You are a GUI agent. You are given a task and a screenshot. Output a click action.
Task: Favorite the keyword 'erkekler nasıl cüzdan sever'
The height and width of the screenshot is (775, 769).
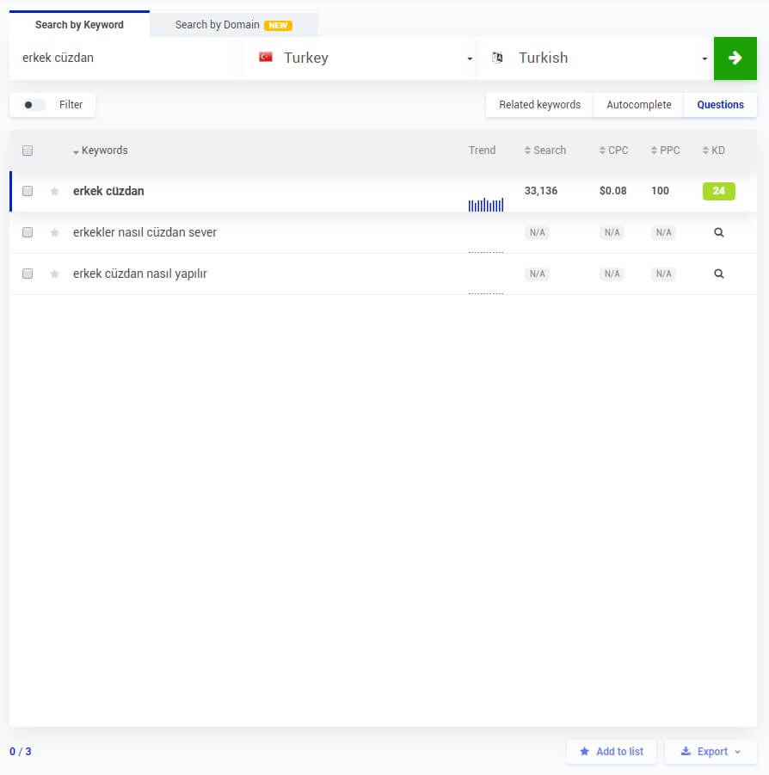pyautogui.click(x=54, y=232)
